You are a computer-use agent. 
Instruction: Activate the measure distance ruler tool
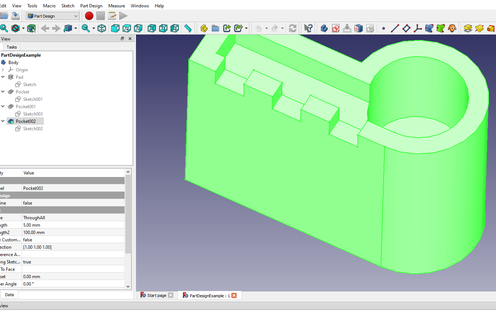point(188,28)
